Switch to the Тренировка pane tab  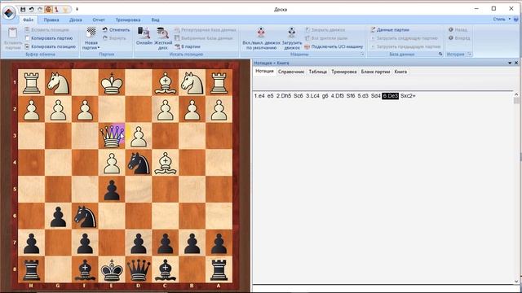point(344,72)
